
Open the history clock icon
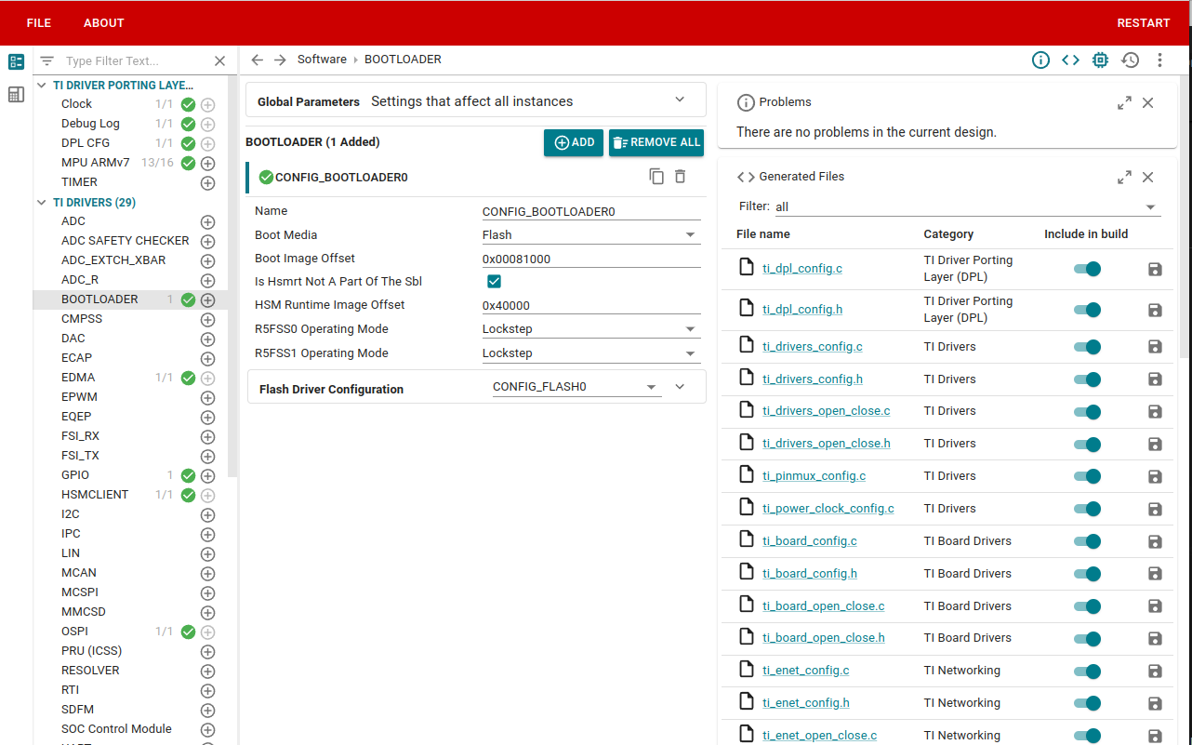click(1130, 60)
